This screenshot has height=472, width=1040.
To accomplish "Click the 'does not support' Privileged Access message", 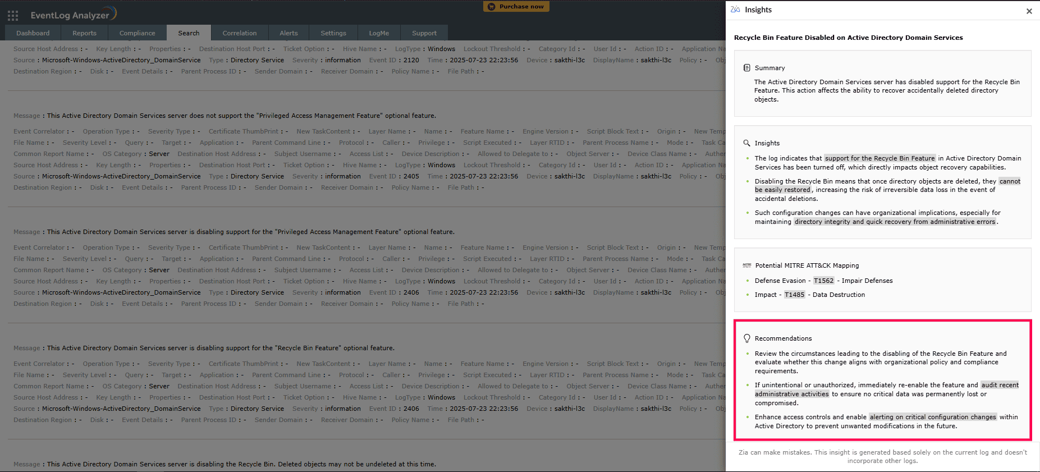I will (x=241, y=116).
